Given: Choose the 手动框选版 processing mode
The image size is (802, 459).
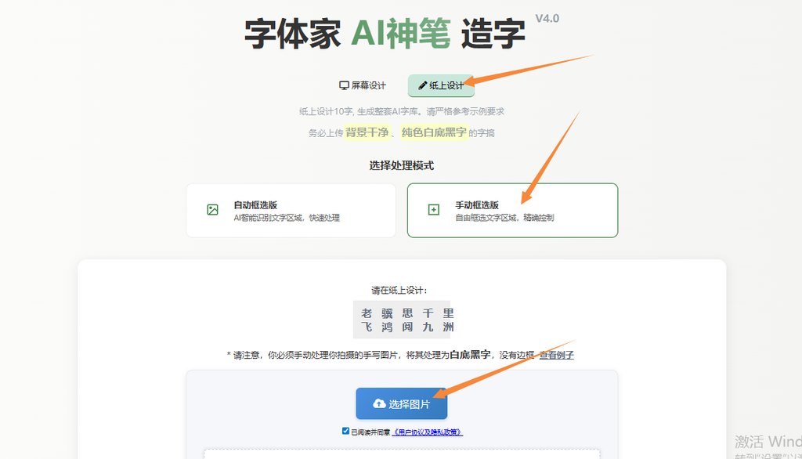Looking at the screenshot, I should [512, 211].
